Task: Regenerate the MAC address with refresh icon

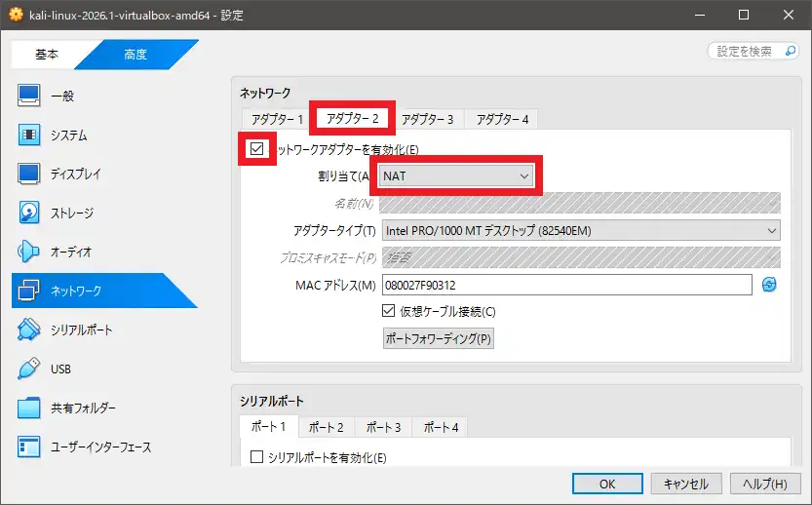Action: coord(769,285)
